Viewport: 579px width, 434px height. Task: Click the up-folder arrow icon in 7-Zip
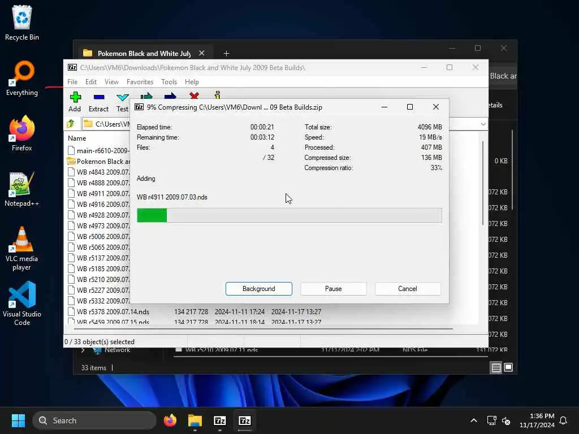coord(71,124)
